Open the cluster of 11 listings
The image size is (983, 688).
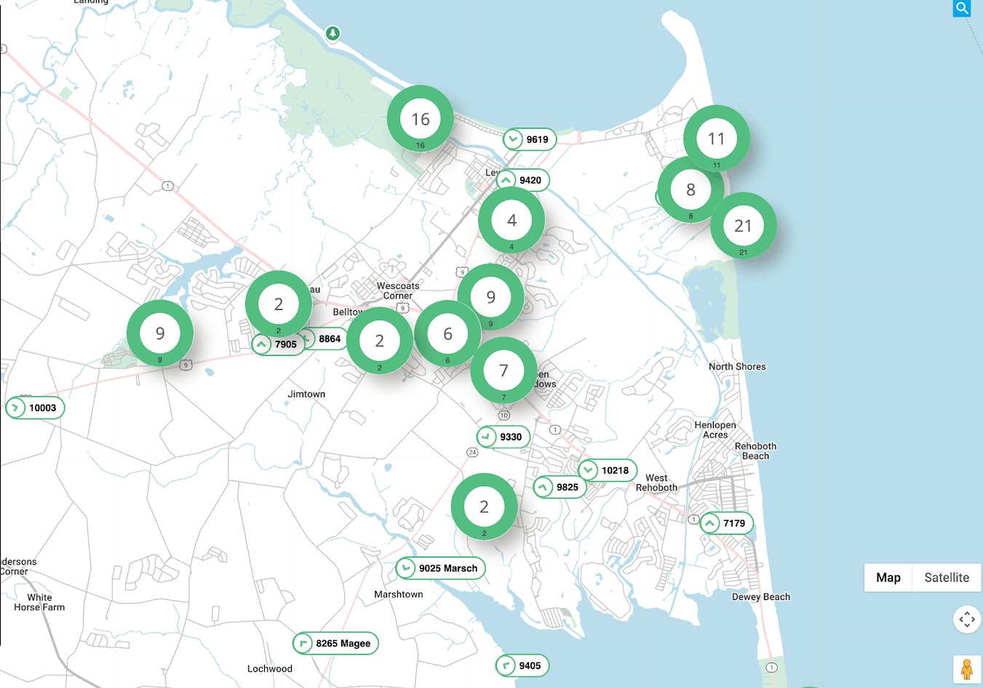coord(717,138)
